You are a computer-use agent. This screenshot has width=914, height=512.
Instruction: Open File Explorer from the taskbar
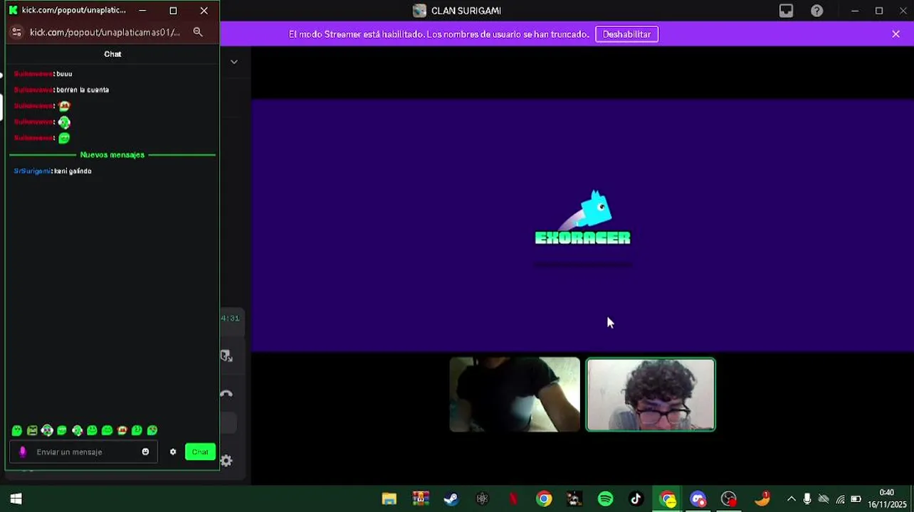pos(389,498)
